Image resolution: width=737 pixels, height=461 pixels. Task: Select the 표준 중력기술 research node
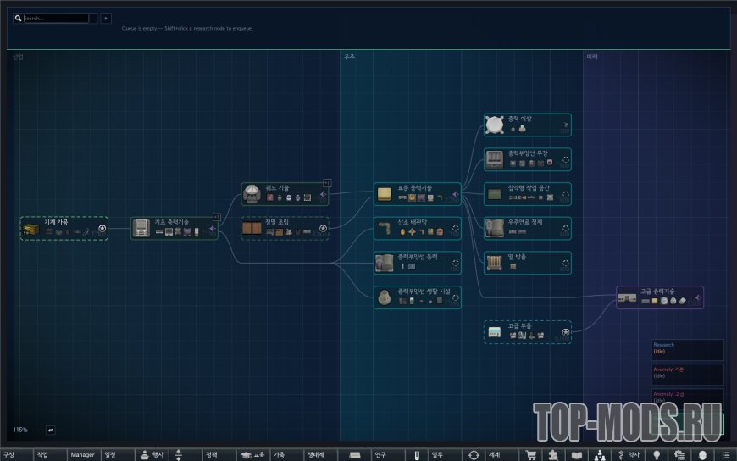click(x=418, y=194)
